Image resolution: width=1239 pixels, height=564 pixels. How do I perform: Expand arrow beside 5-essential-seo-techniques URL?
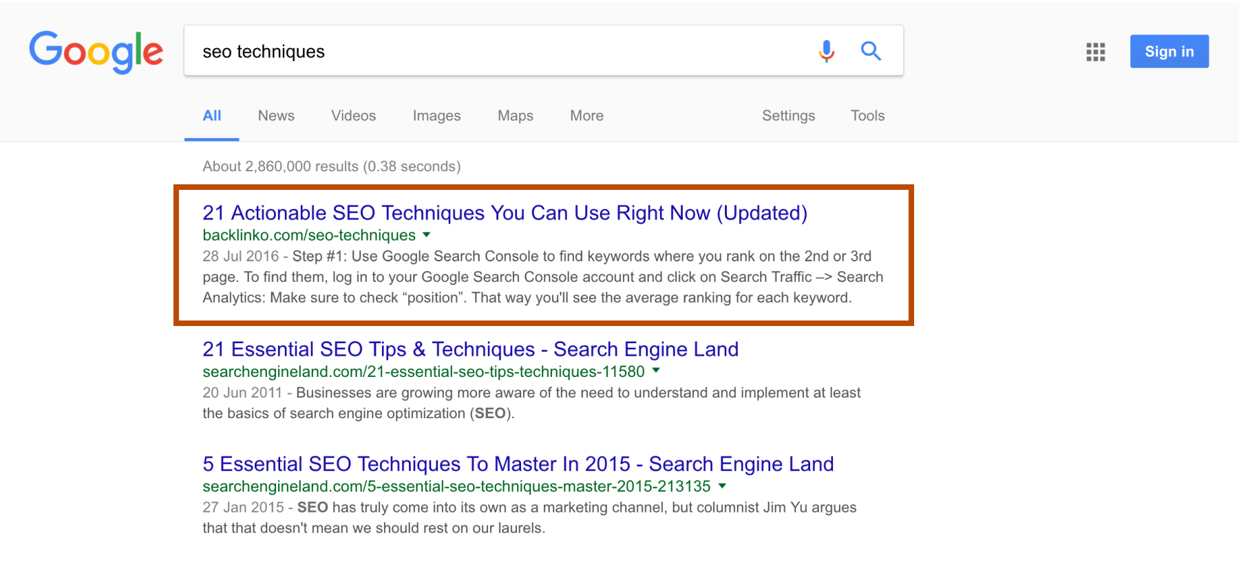pos(722,486)
